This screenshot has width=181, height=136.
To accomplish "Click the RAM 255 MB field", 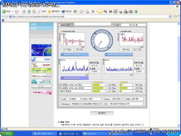I will point(134,99).
